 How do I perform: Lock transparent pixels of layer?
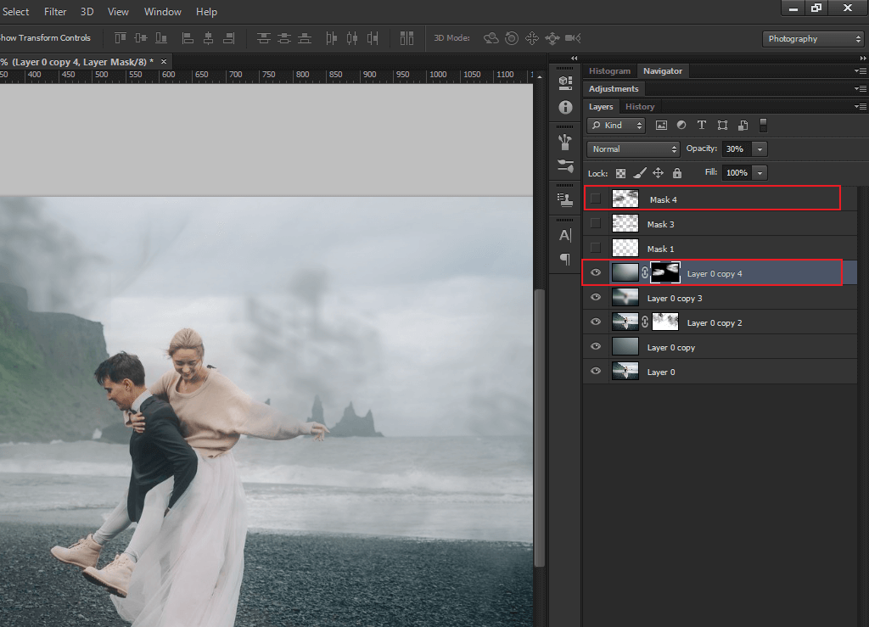(620, 173)
